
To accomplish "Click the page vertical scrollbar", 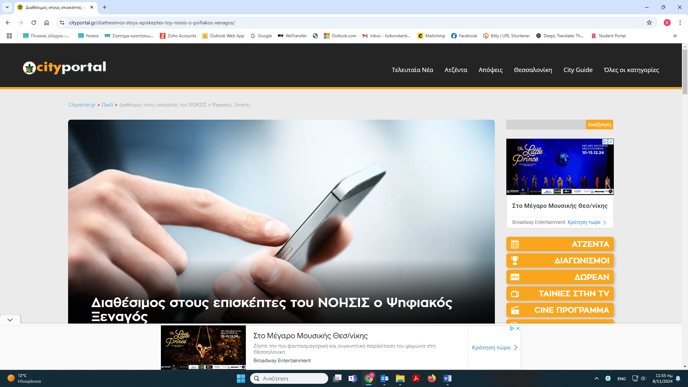I will pyautogui.click(x=685, y=72).
